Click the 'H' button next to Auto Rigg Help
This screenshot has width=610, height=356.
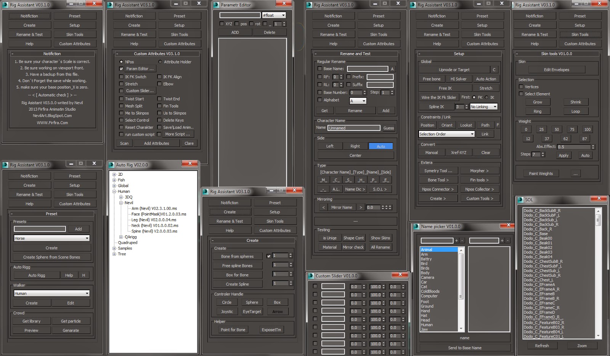coord(83,275)
